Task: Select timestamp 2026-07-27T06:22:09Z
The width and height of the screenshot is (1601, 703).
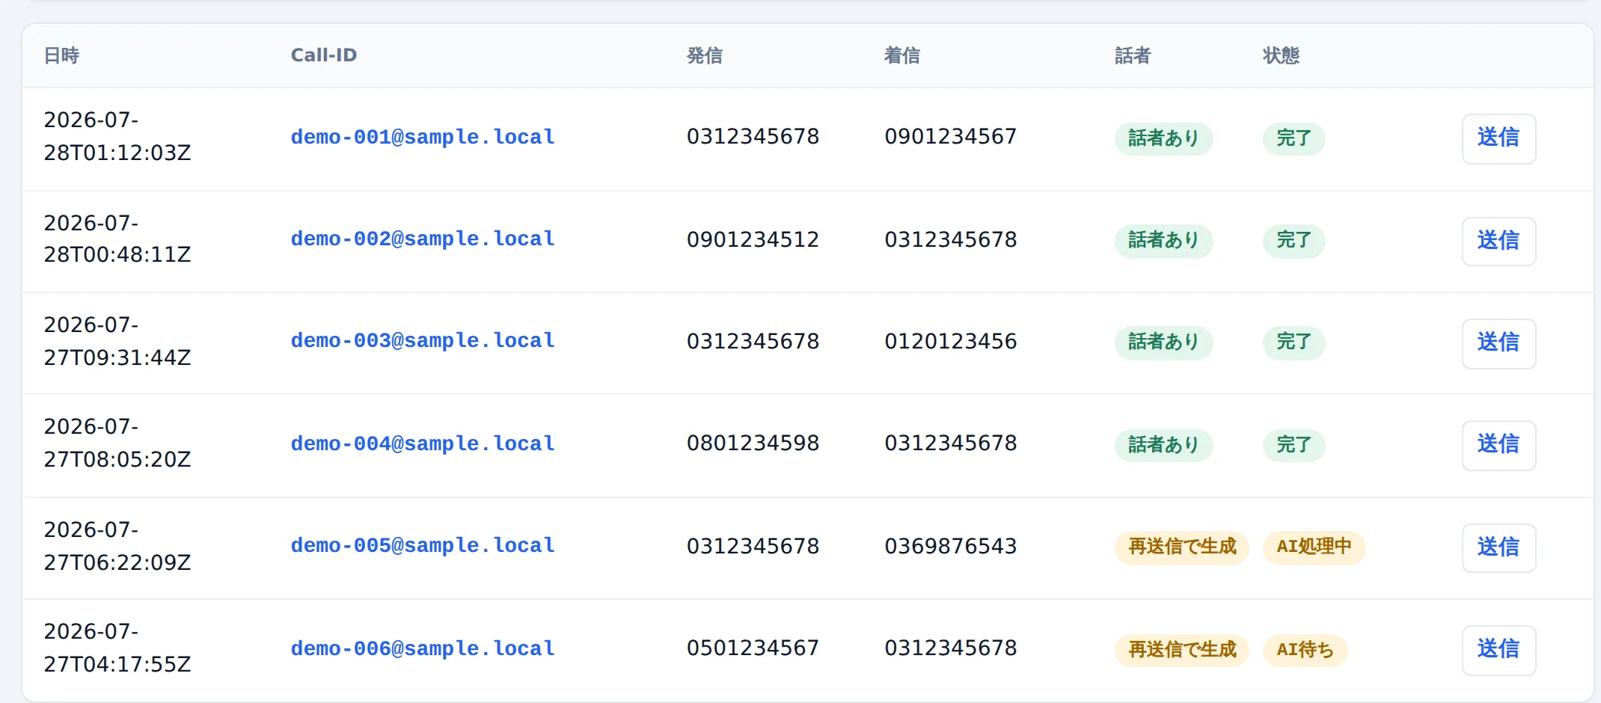Action: (x=117, y=546)
